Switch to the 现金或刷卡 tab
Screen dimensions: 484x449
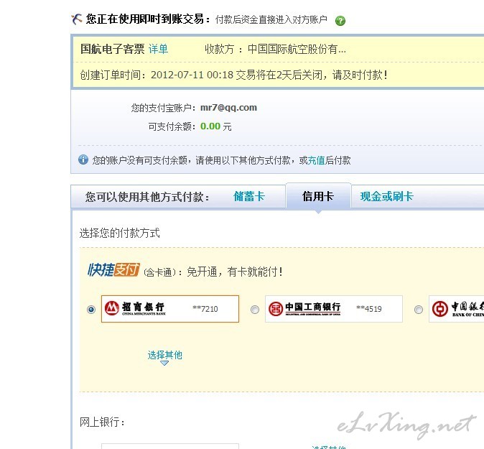pos(387,196)
